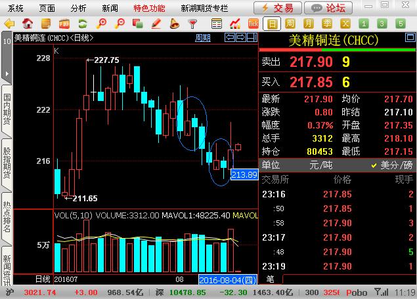Click the Tick chart icon
The height and width of the screenshot is (299, 417).
(253, 24)
